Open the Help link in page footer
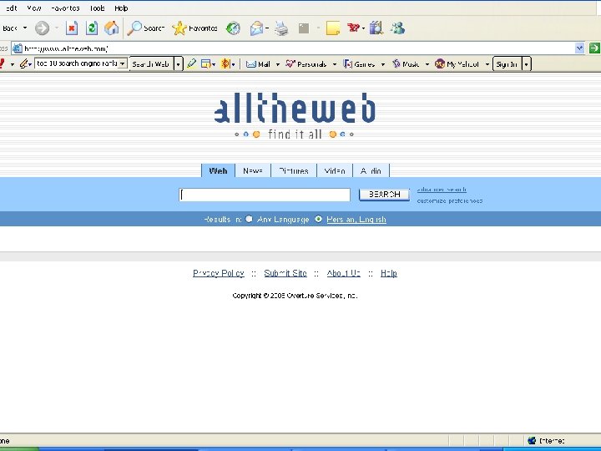 pos(389,273)
